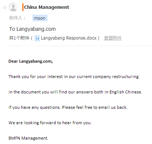152x144 pixels.
Task: Click the docx attachment file icon
Action: tap(37, 38)
